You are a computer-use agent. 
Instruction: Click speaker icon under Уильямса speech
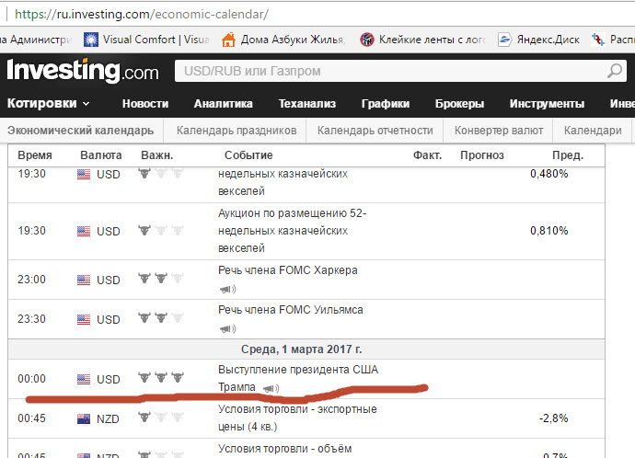[x=227, y=328]
